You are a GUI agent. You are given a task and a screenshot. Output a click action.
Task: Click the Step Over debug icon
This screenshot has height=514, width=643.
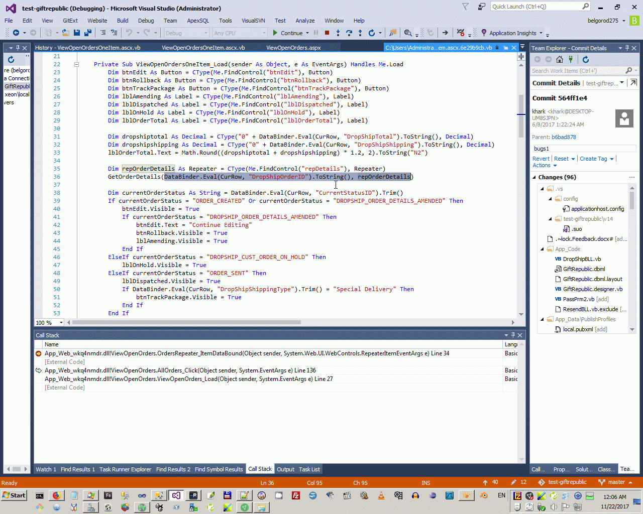tap(349, 33)
